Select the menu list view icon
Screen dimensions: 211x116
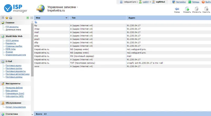click(x=3, y=18)
